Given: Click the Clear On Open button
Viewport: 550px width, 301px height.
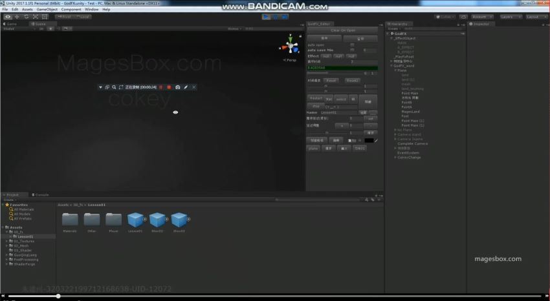Looking at the screenshot, I should tap(343, 30).
